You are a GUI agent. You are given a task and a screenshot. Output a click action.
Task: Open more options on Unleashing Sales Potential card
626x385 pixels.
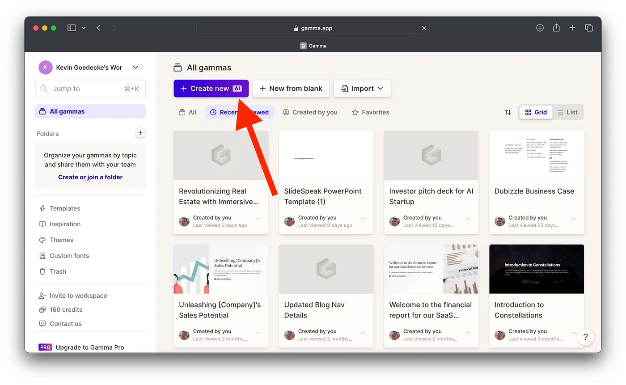tap(258, 333)
